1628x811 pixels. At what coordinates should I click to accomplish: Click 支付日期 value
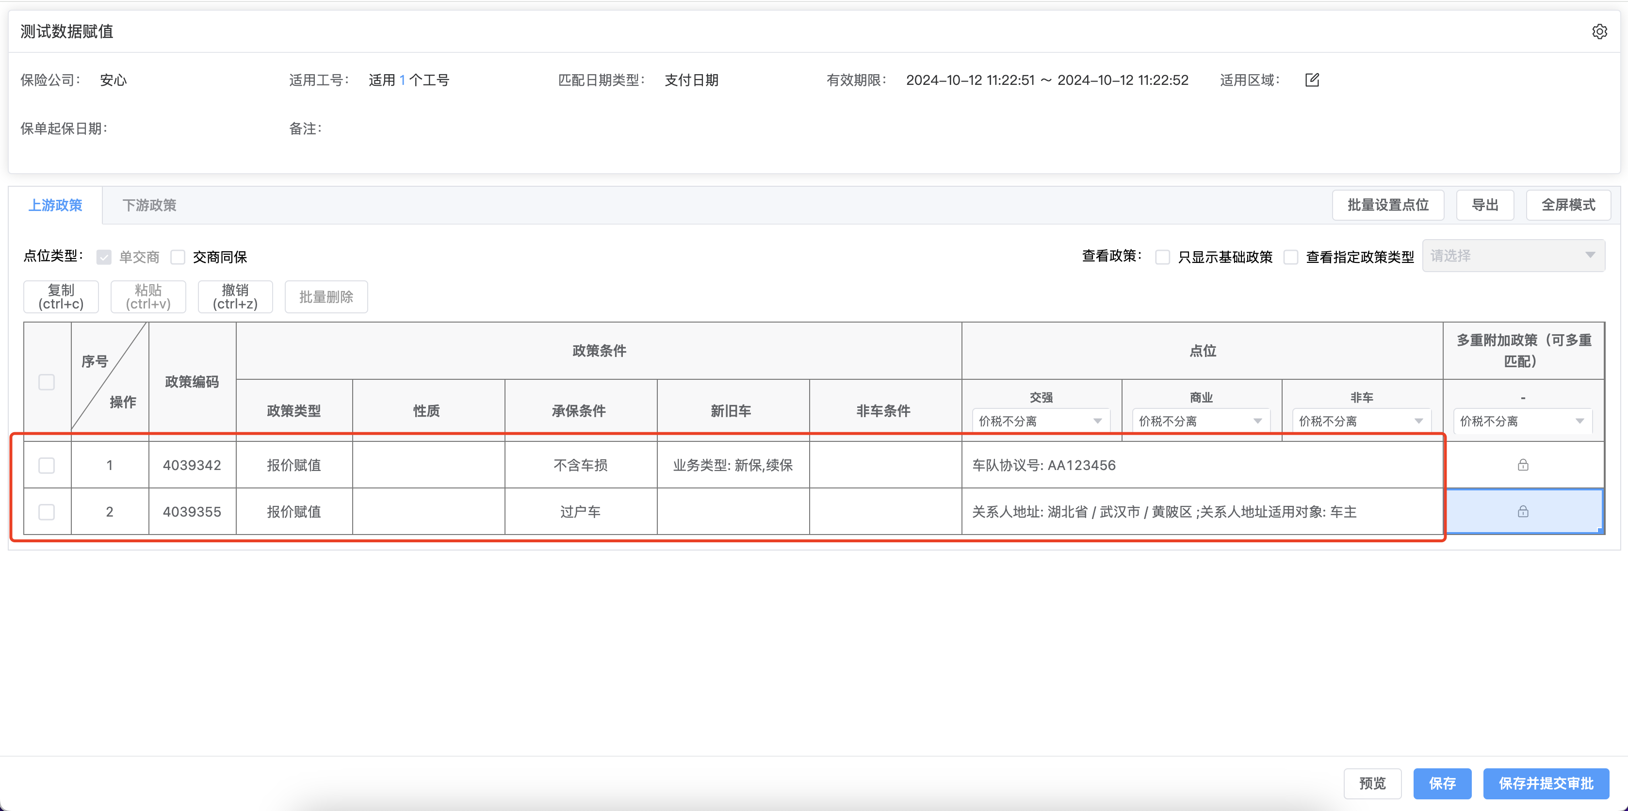(x=691, y=81)
